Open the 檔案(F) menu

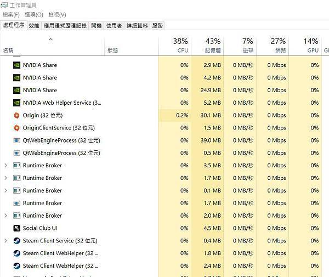click(x=11, y=15)
